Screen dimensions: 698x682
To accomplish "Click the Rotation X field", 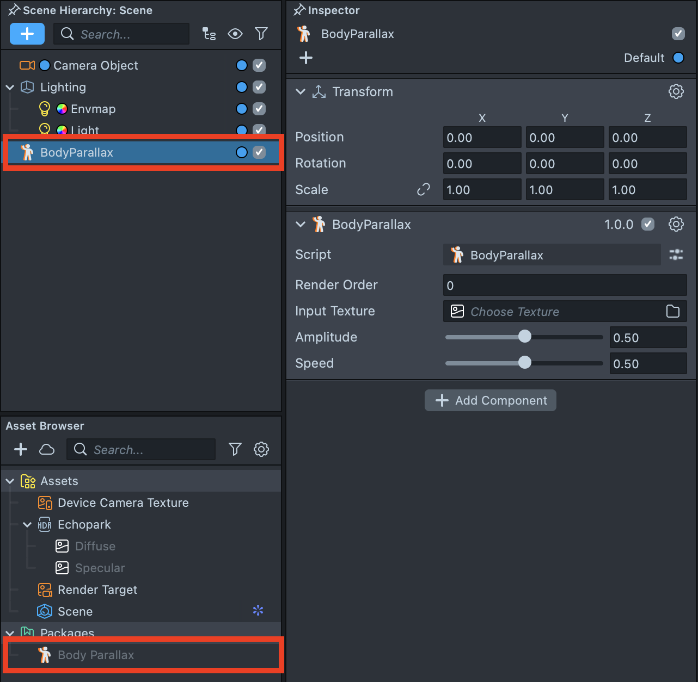I will point(482,163).
